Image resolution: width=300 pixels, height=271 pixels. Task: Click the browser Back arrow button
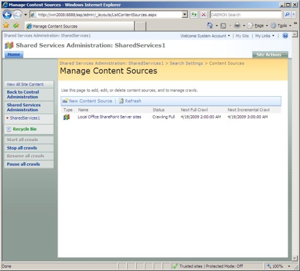[x=7, y=14]
